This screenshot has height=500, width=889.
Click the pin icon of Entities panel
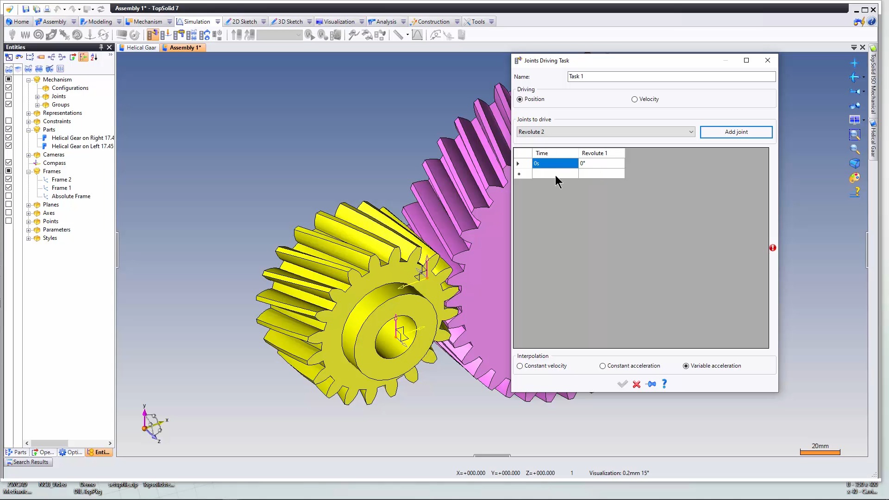[x=101, y=47]
